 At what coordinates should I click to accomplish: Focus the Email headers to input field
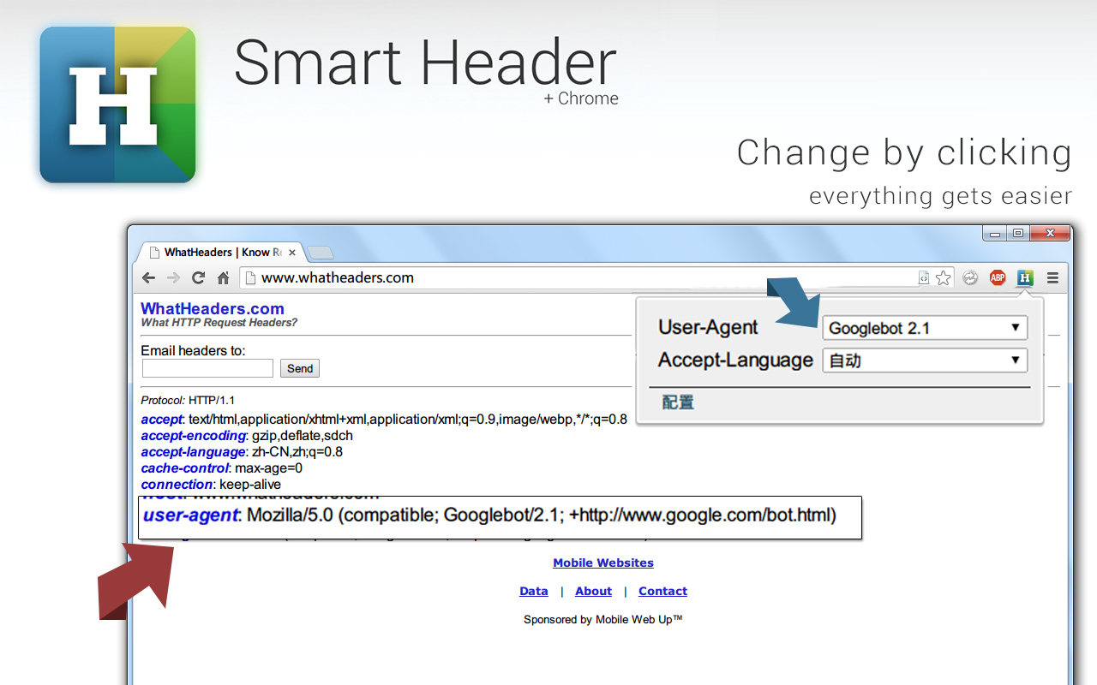click(207, 368)
